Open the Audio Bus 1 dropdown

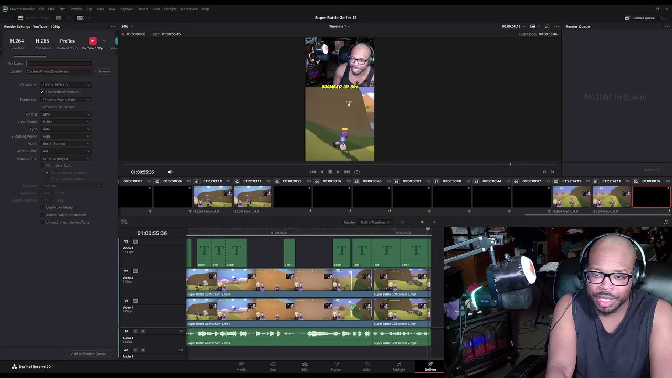[x=66, y=143]
